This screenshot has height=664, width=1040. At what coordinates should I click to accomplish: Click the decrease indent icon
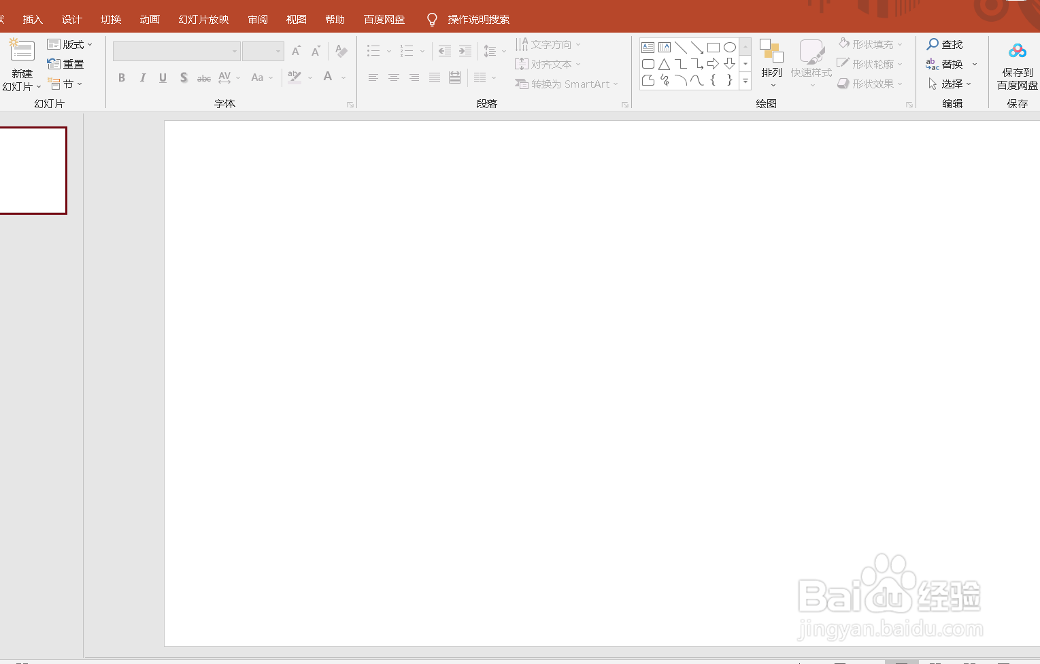445,51
